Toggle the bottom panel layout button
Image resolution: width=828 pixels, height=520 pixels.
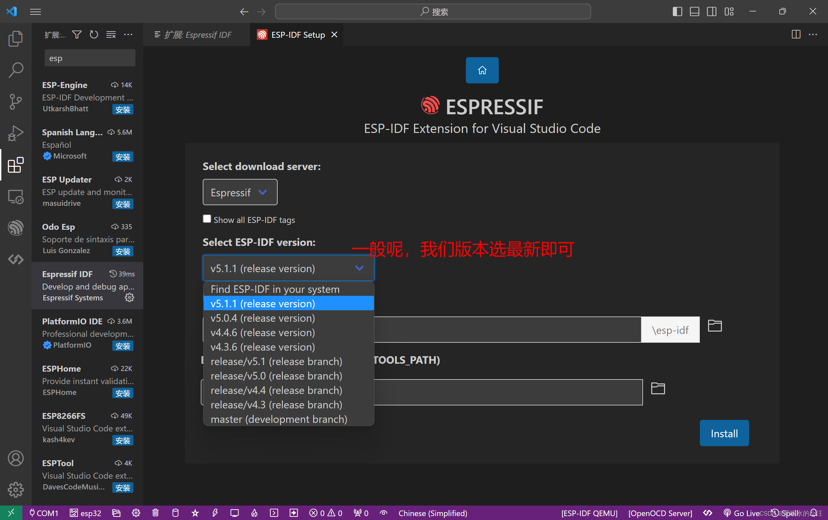point(694,12)
